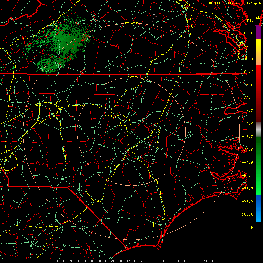Click the VEL legend title
263x263 pixels.
point(257,17)
